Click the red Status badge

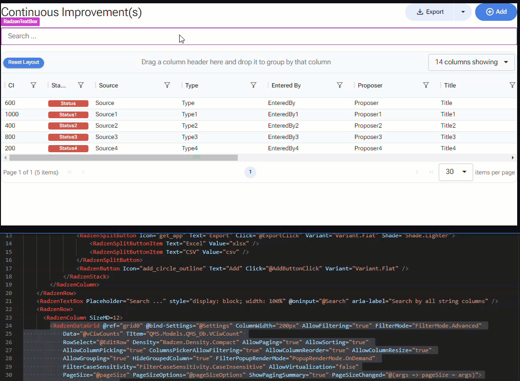pos(69,104)
